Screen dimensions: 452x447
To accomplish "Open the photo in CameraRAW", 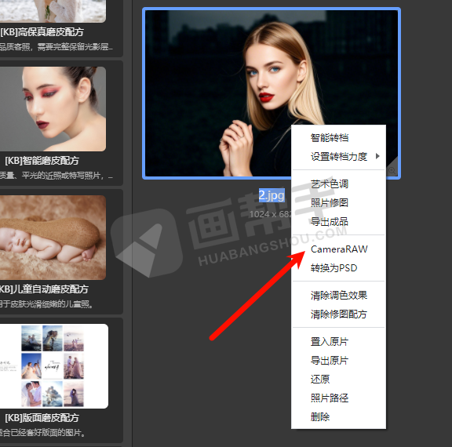I will (x=339, y=249).
